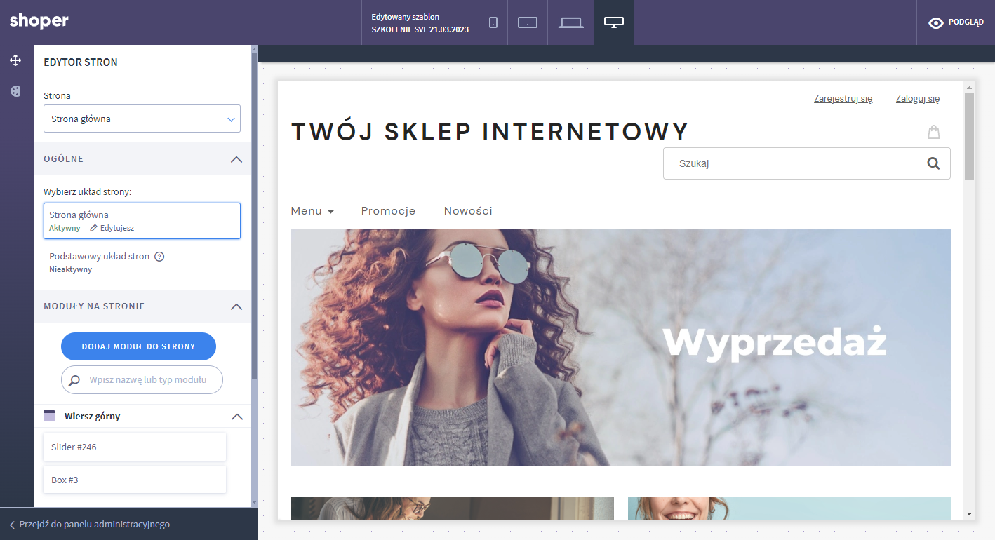
Task: Select the desktop monitor preview icon
Action: (613, 22)
